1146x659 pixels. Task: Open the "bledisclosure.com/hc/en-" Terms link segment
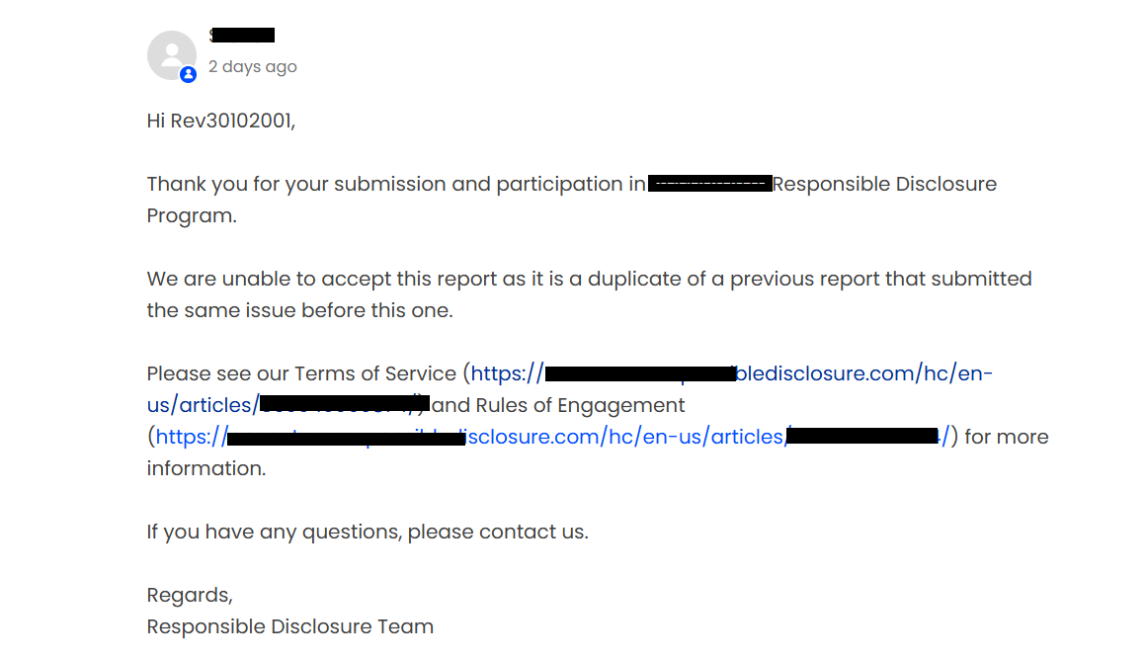(x=864, y=373)
